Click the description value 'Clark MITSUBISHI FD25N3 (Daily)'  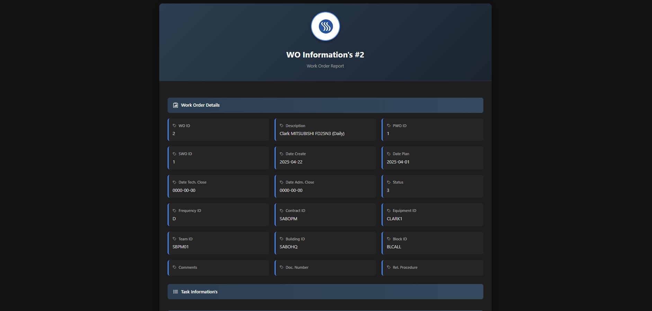pos(312,134)
